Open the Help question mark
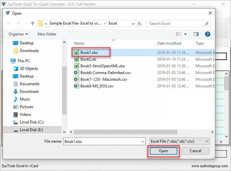Image resolution: width=231 pixels, height=171 pixels. pyautogui.click(x=208, y=34)
